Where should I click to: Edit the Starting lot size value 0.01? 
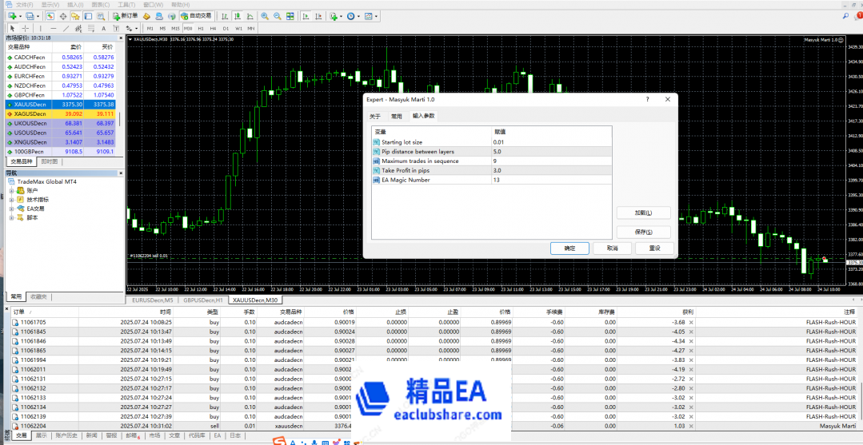click(550, 142)
